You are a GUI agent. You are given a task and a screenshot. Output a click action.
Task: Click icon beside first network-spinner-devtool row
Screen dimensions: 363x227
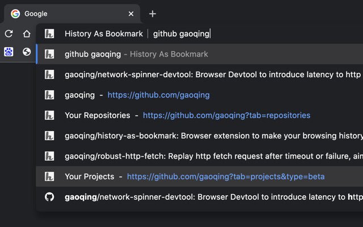(x=49, y=74)
